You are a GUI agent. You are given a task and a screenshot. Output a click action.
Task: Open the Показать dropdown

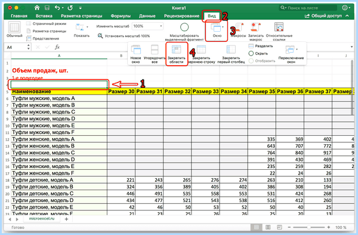82,30
